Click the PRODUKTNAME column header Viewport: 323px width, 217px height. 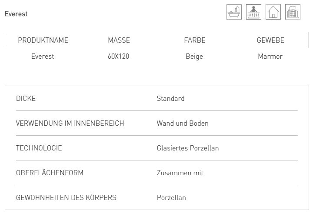43,40
